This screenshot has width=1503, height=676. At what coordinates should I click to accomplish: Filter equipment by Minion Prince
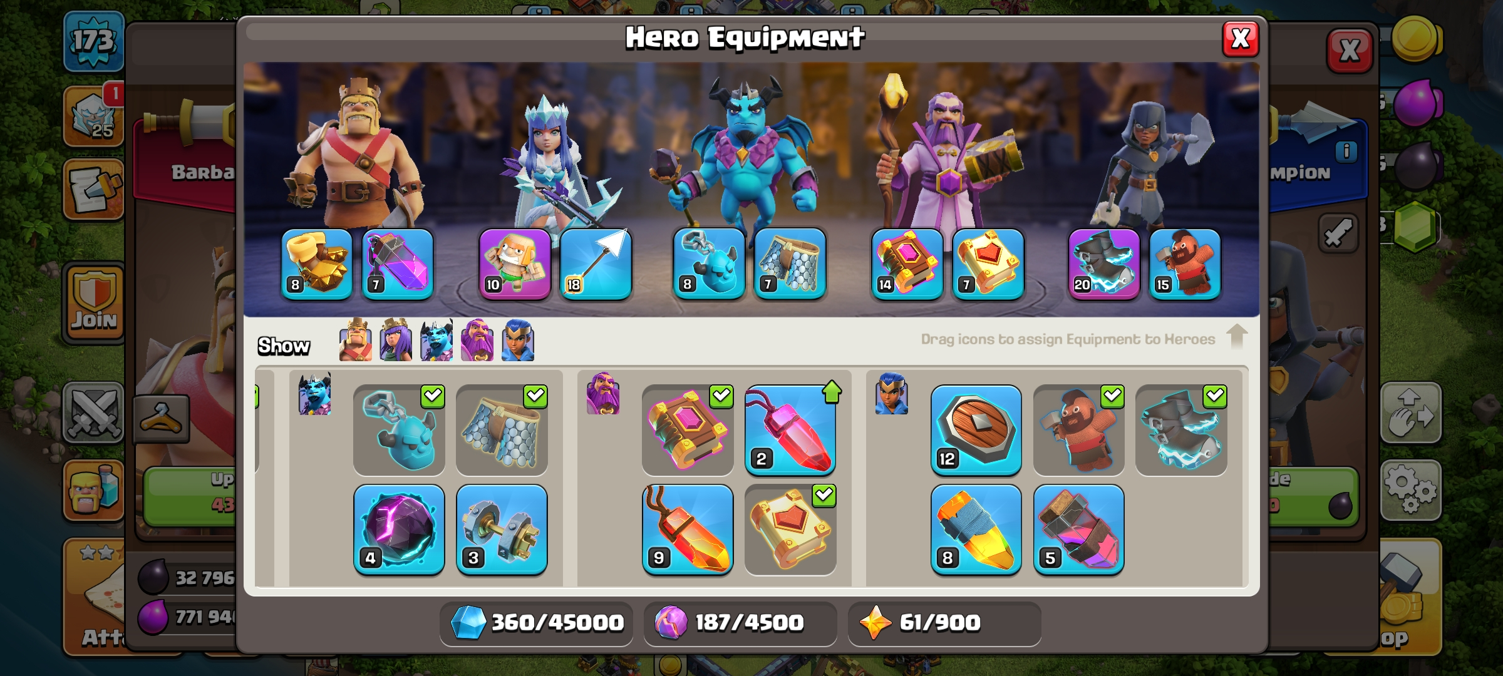coord(436,340)
